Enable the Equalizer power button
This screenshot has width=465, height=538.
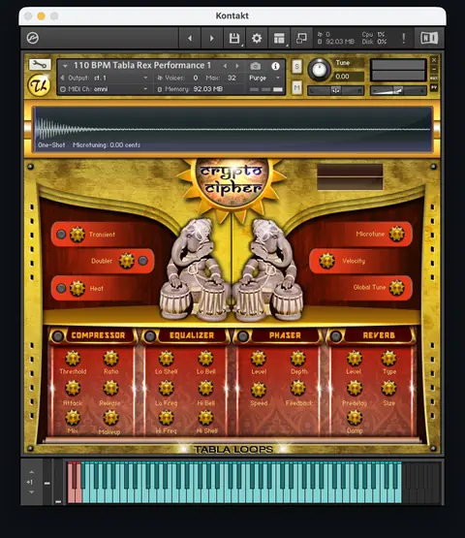click(150, 336)
